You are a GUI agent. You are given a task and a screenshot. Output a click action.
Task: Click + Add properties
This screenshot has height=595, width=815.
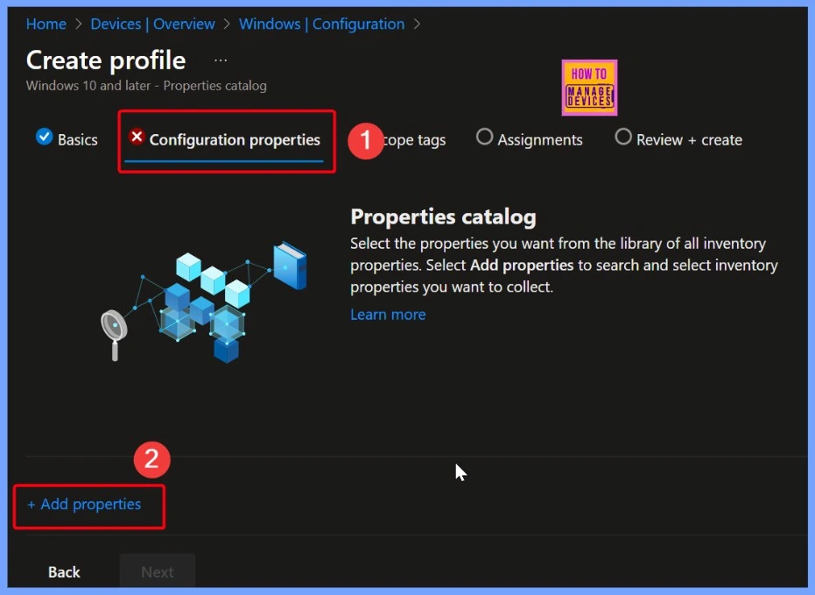point(84,504)
